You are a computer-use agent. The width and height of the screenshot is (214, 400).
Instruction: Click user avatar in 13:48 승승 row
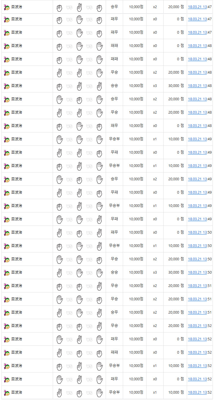(7, 86)
